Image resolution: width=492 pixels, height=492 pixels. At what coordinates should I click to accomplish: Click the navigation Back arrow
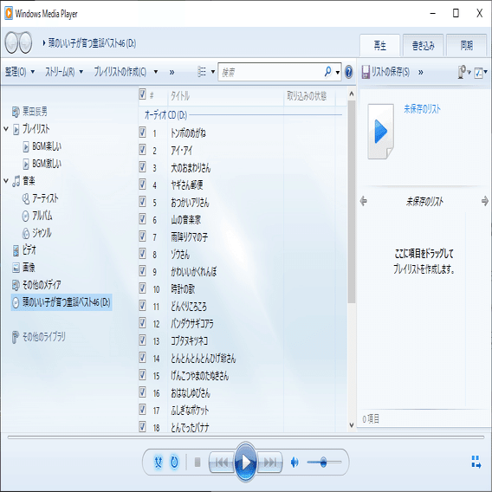[11, 42]
